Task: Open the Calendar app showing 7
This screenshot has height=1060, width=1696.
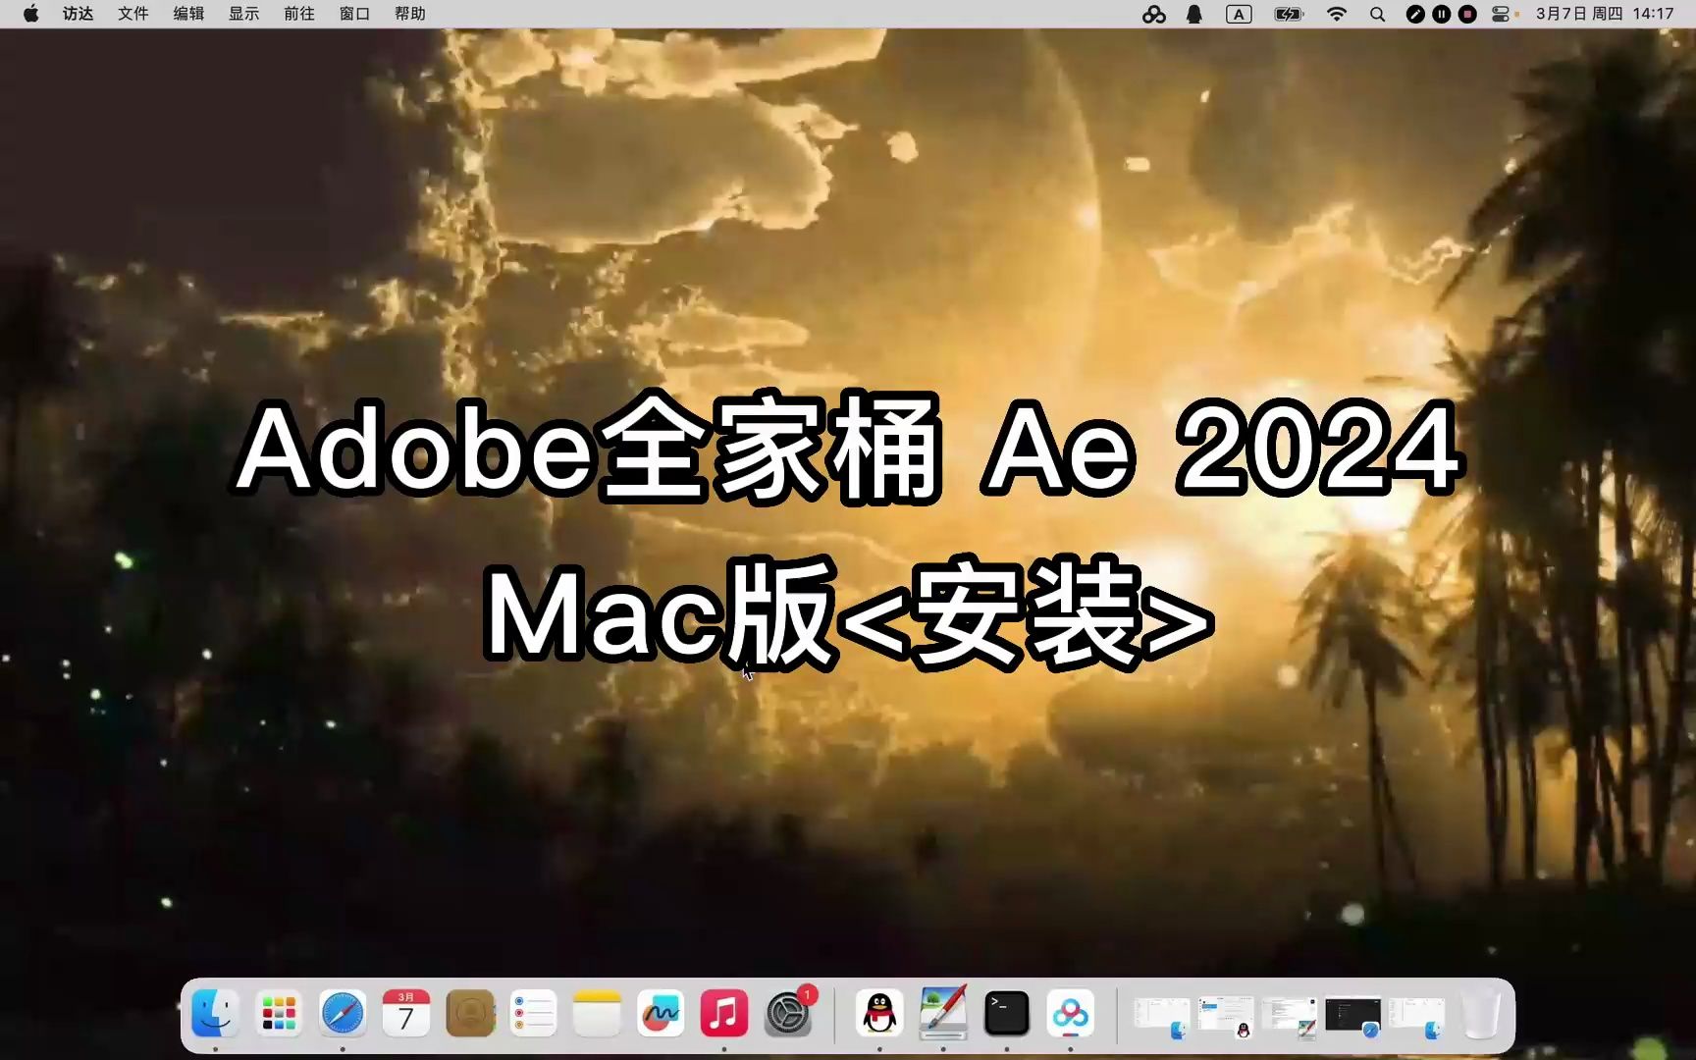Action: [x=406, y=1014]
